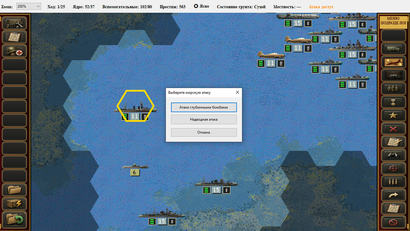This screenshot has width=410, height=231.
Task: Click the plain open folder icon
Action: pyautogui.click(x=14, y=190)
